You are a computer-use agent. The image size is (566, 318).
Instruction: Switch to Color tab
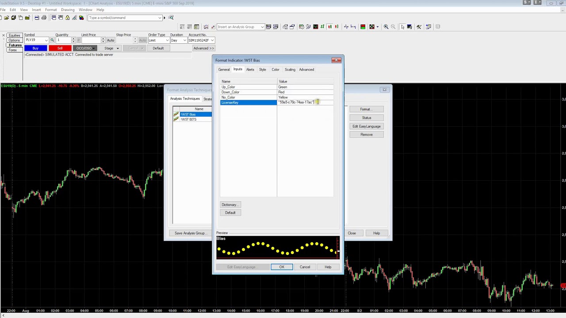(275, 69)
